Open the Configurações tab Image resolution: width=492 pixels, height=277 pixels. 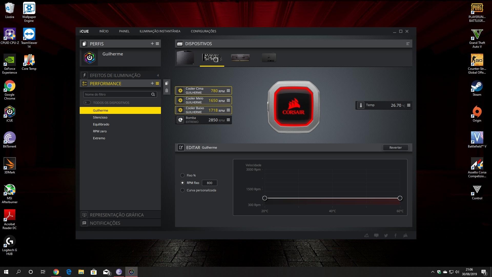[203, 31]
